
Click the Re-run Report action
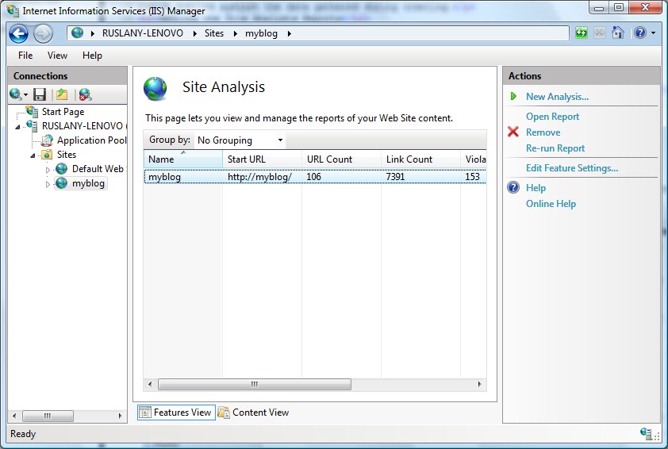pyautogui.click(x=555, y=148)
